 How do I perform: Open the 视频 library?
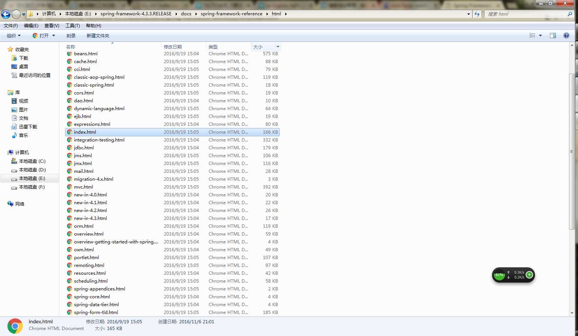pyautogui.click(x=20, y=101)
